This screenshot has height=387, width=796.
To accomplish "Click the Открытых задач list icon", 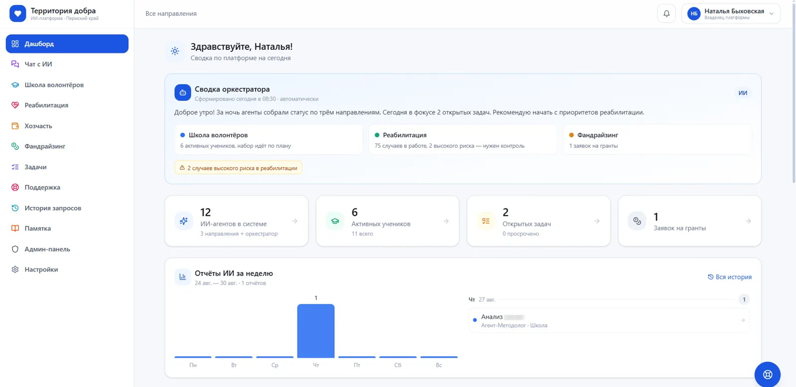I will click(486, 221).
